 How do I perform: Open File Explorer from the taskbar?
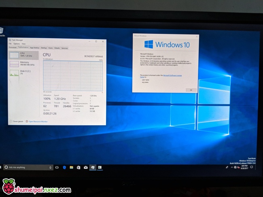72,167
